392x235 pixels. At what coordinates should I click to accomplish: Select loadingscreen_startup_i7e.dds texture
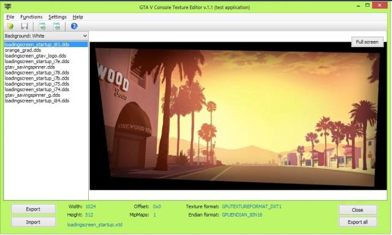(x=37, y=61)
